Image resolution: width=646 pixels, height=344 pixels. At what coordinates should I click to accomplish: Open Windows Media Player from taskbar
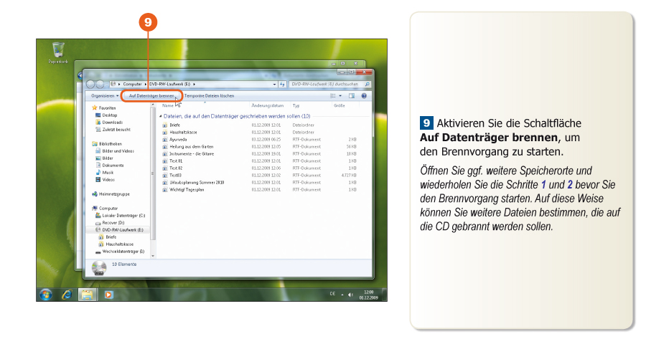pyautogui.click(x=109, y=294)
